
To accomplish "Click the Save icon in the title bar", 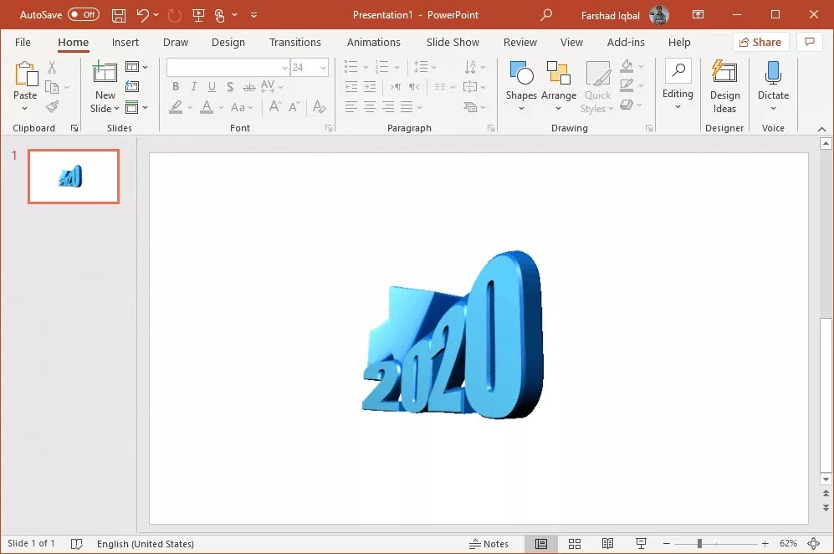I will pos(119,15).
